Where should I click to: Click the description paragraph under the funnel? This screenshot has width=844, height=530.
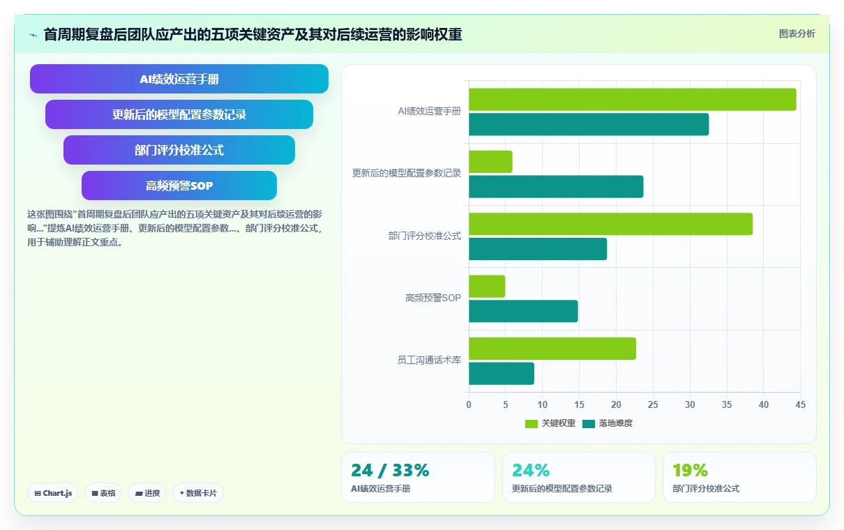click(174, 228)
